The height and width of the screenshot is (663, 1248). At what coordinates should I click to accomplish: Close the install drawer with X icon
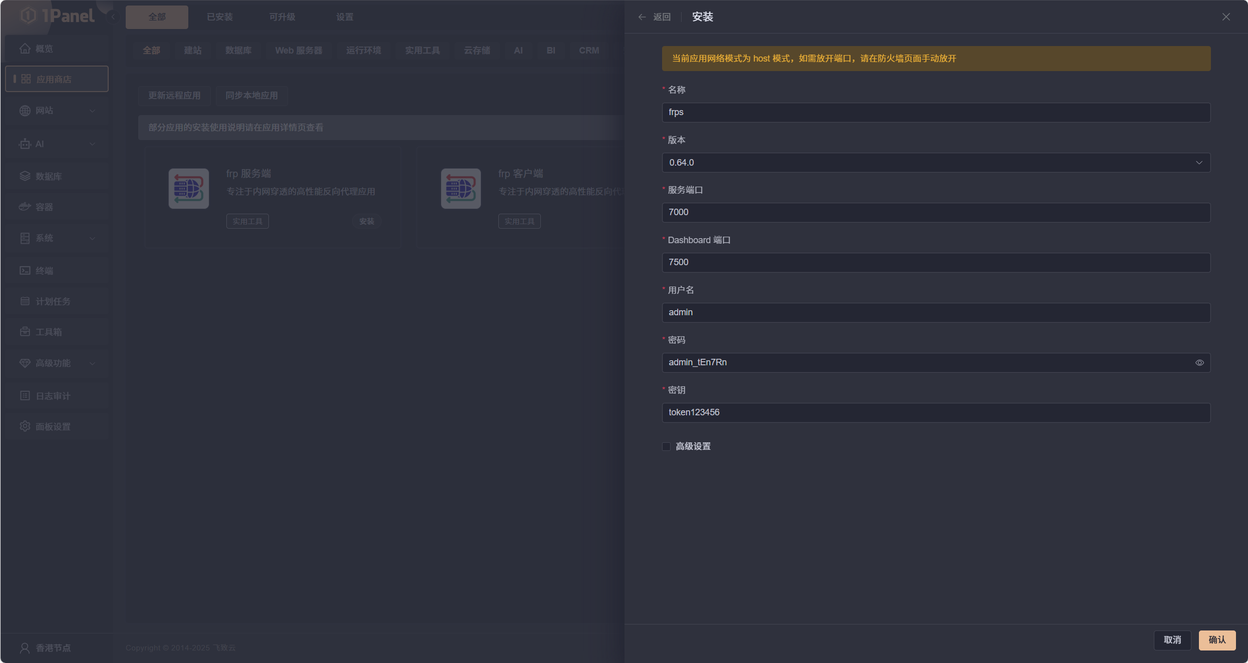click(1225, 17)
